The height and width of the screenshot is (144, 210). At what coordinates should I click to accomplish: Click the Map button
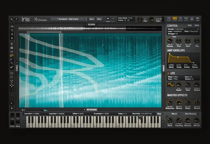[159, 114]
